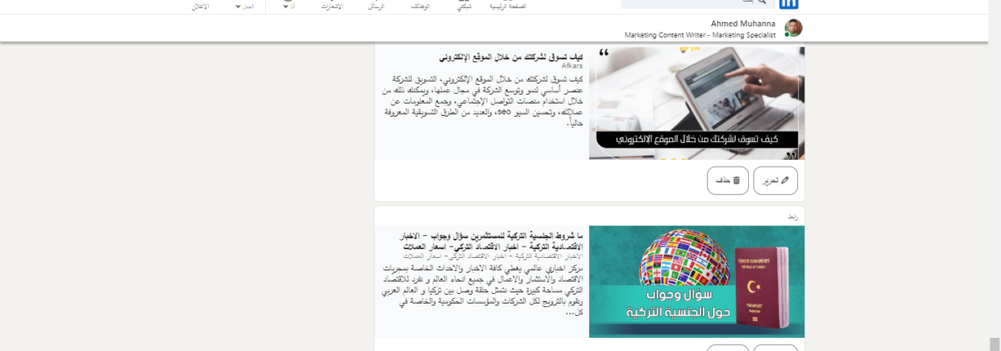Open الرسائل (Messaging) nav item
The height and width of the screenshot is (351, 1001).
(x=376, y=6)
